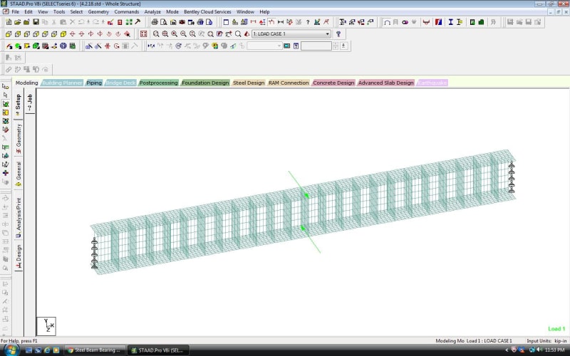Select the solid yellow isometric view cube icon

(63, 34)
